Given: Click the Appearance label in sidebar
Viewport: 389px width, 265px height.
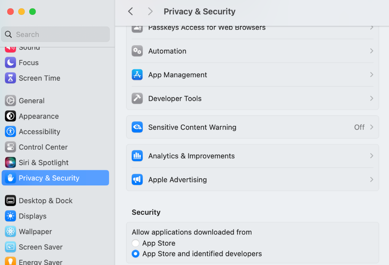Looking at the screenshot, I should click(39, 116).
